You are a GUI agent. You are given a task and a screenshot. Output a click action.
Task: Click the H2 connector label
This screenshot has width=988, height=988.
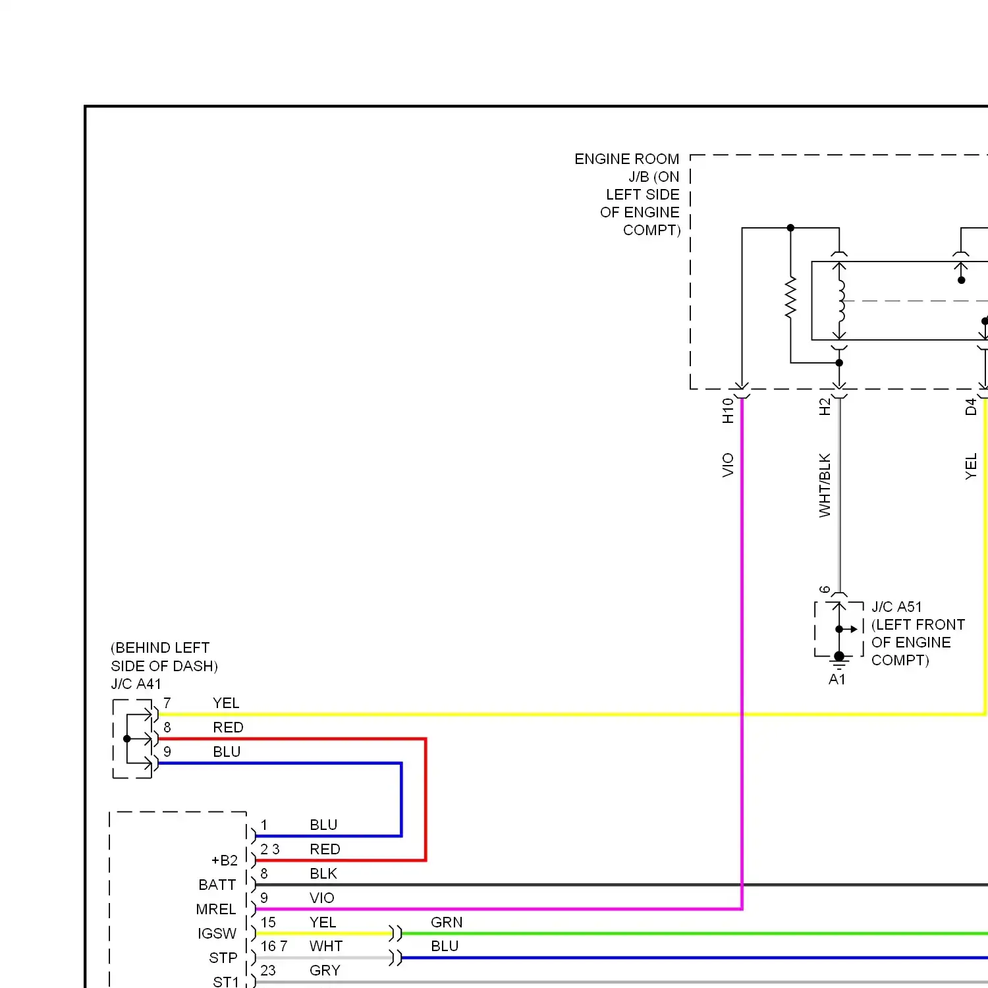[x=825, y=407]
